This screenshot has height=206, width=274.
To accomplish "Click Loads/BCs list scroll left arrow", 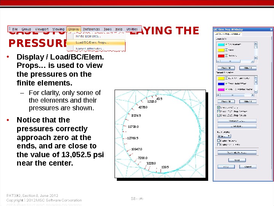I will point(218,61).
